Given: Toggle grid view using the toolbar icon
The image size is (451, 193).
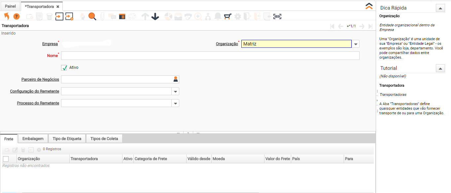Looking at the screenshot, I should point(122,16).
